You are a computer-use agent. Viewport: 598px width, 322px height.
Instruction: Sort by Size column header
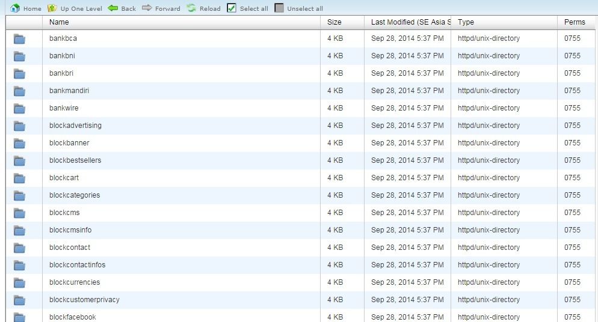tap(334, 22)
